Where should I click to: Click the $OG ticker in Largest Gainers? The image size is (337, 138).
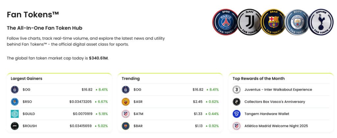[26, 89]
